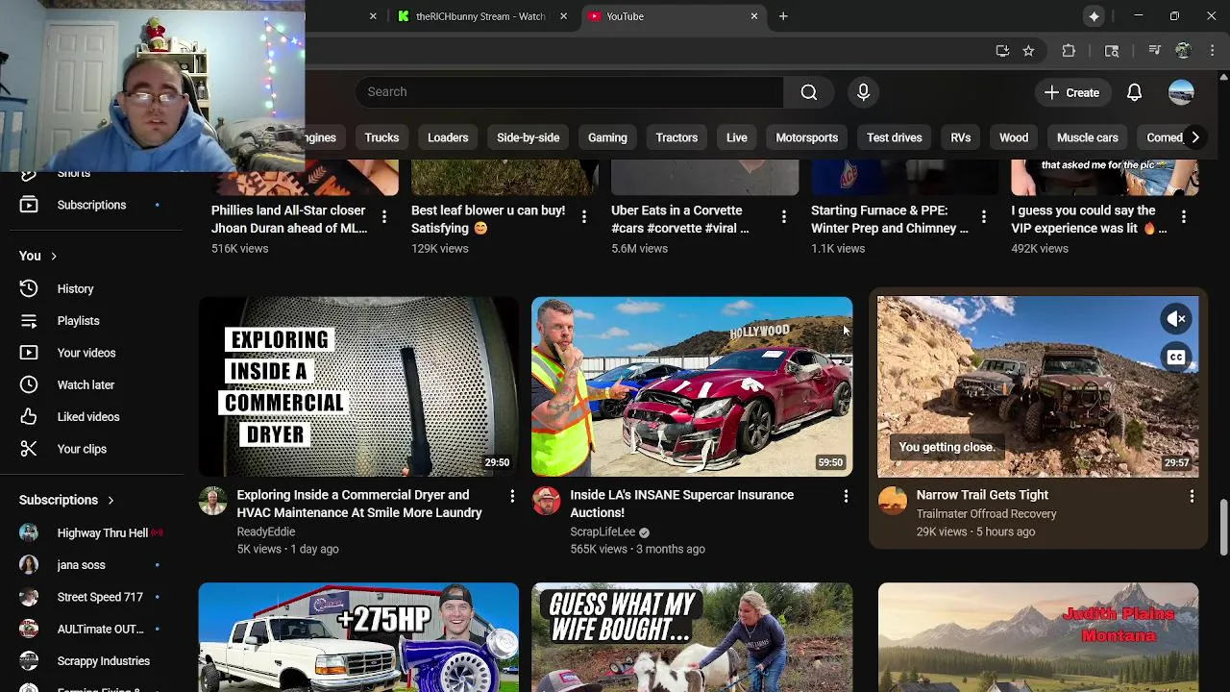This screenshot has width=1230, height=692.
Task: Open ReadyEddie channel avatar
Action: click(x=213, y=501)
